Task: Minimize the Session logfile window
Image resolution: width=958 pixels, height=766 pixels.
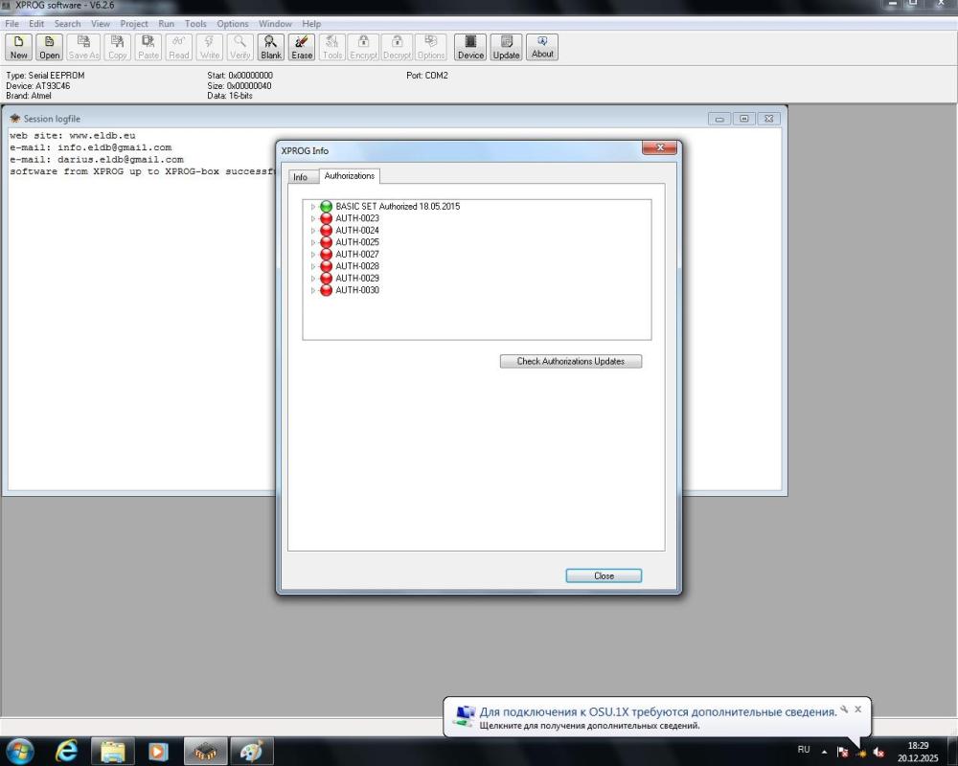Action: point(719,119)
